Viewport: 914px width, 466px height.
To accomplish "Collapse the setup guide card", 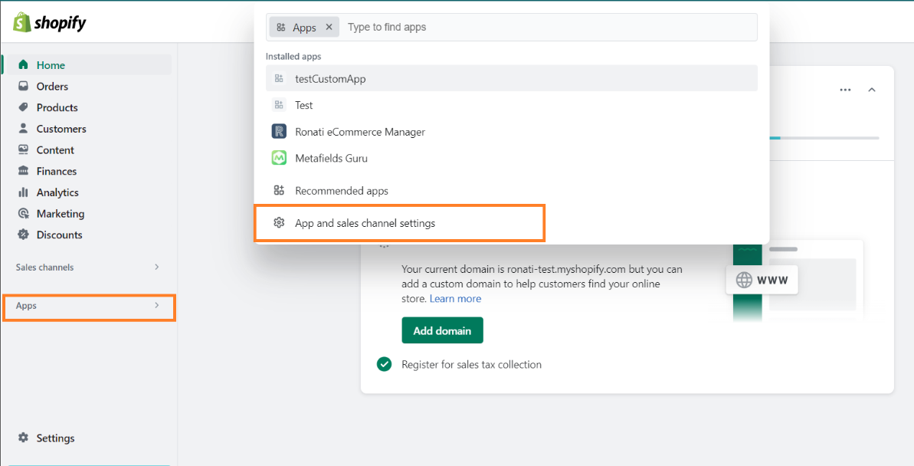I will coord(872,90).
